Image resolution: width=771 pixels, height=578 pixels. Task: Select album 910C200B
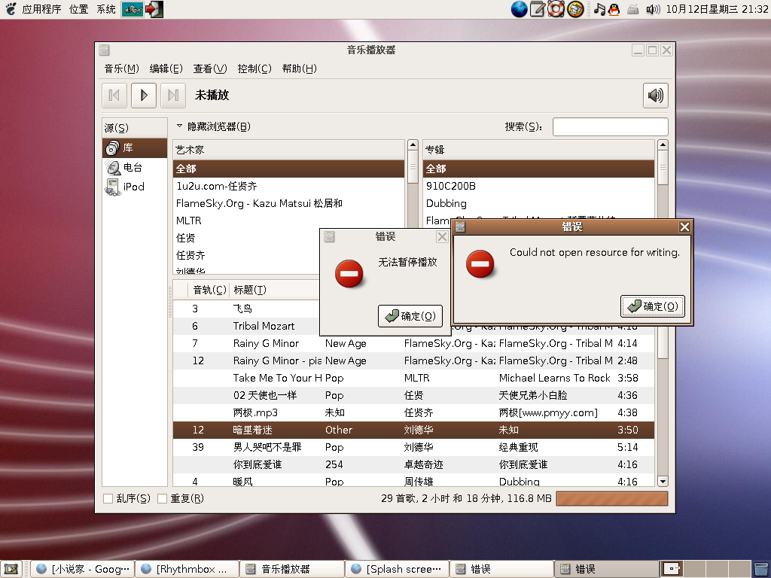(x=538, y=186)
